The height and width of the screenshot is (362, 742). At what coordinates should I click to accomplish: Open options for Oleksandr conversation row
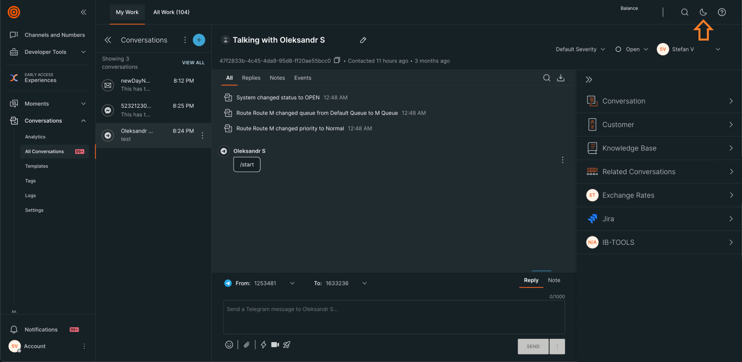[202, 136]
